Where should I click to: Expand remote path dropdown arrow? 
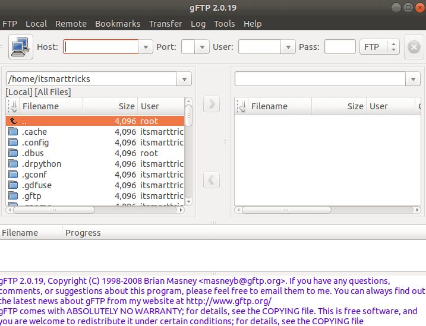[413, 79]
